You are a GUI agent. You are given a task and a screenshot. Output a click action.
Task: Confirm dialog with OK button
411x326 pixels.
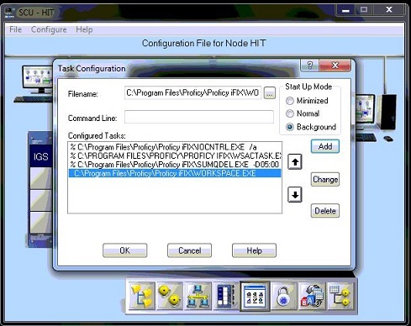pos(124,250)
